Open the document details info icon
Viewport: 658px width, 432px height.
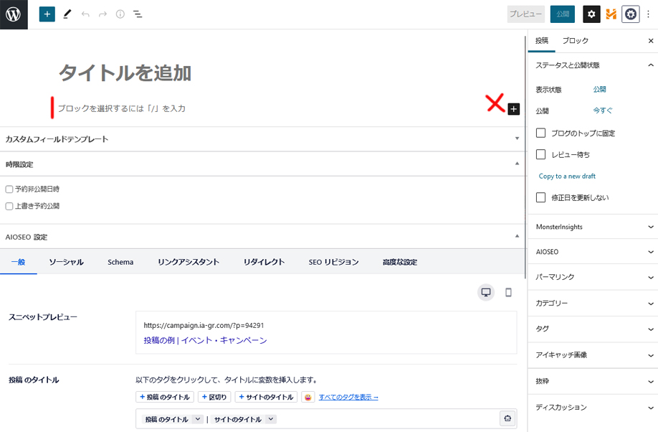coord(120,14)
